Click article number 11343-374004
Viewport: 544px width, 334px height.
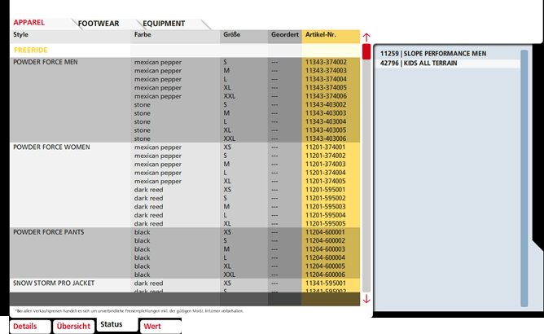point(326,79)
